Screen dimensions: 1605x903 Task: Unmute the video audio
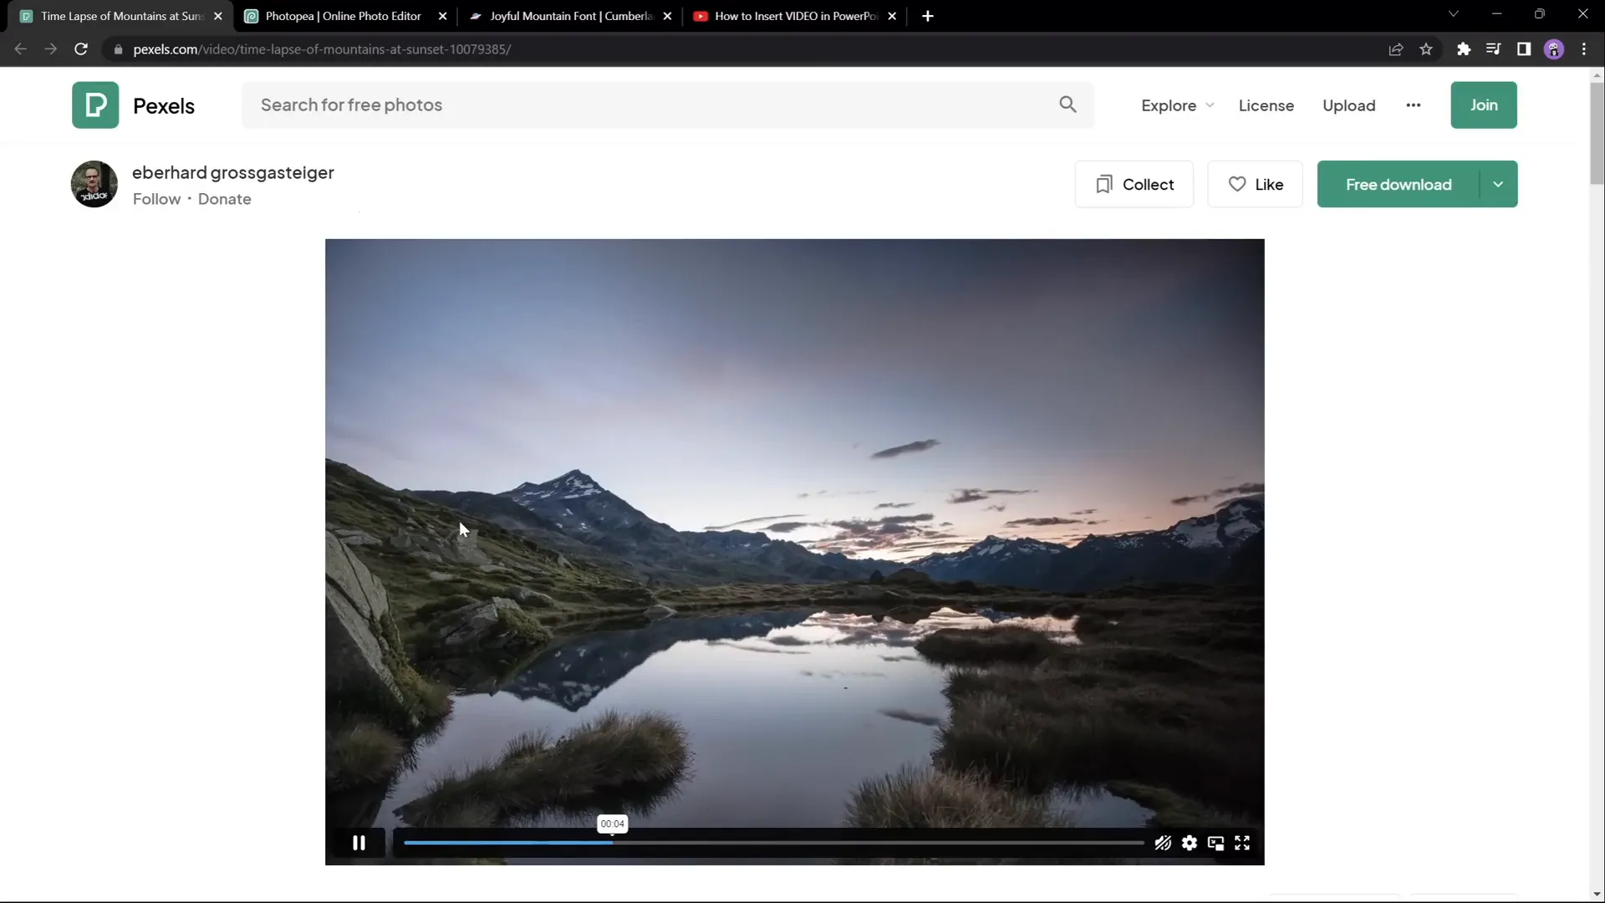click(1164, 843)
